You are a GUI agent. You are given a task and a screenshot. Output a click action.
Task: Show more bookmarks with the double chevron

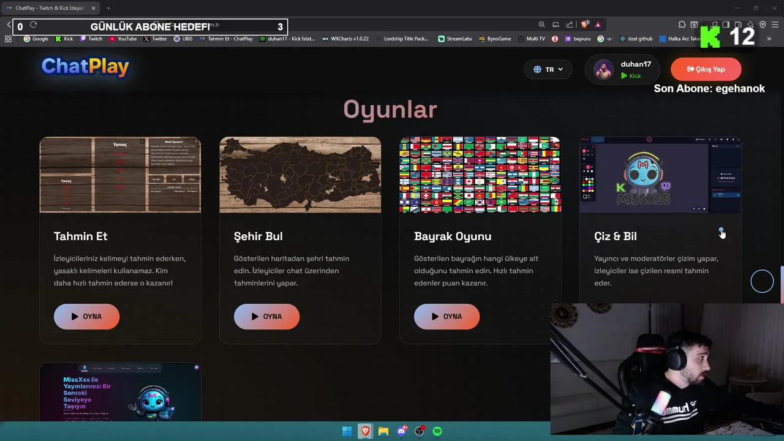tap(769, 39)
